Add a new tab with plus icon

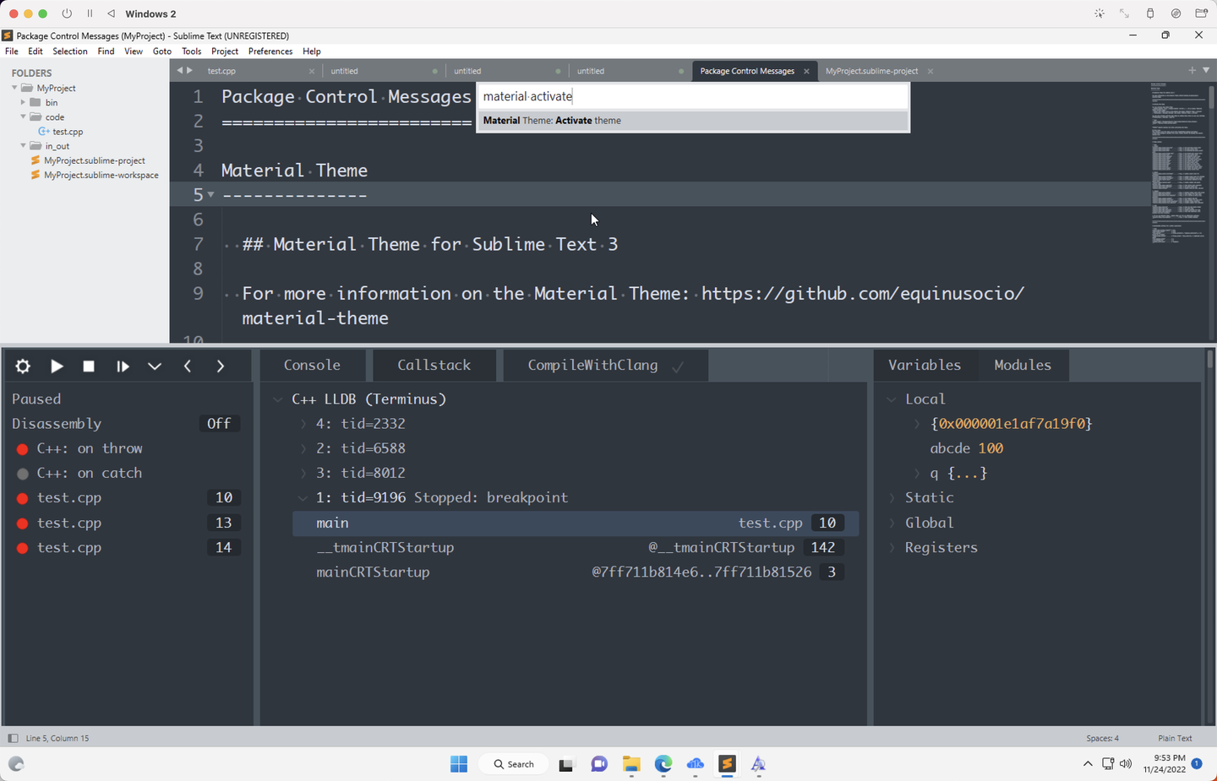pyautogui.click(x=1192, y=70)
